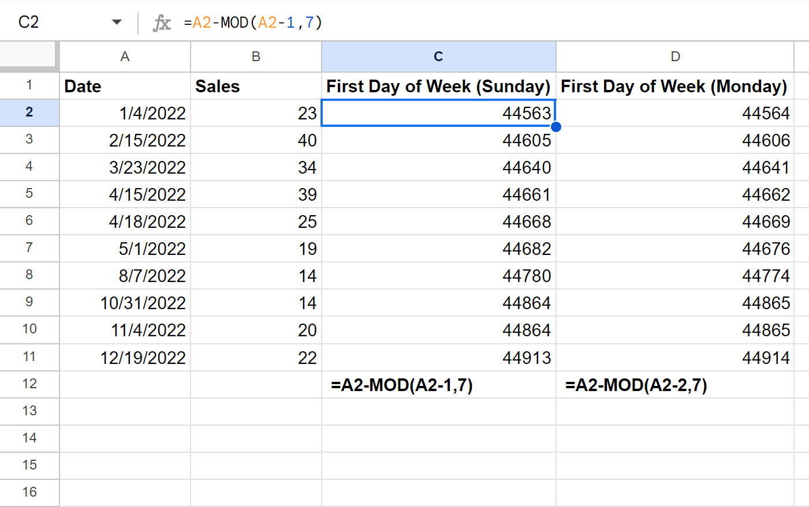Click the fx function icon
Image resolution: width=809 pixels, height=507 pixels.
[x=162, y=22]
